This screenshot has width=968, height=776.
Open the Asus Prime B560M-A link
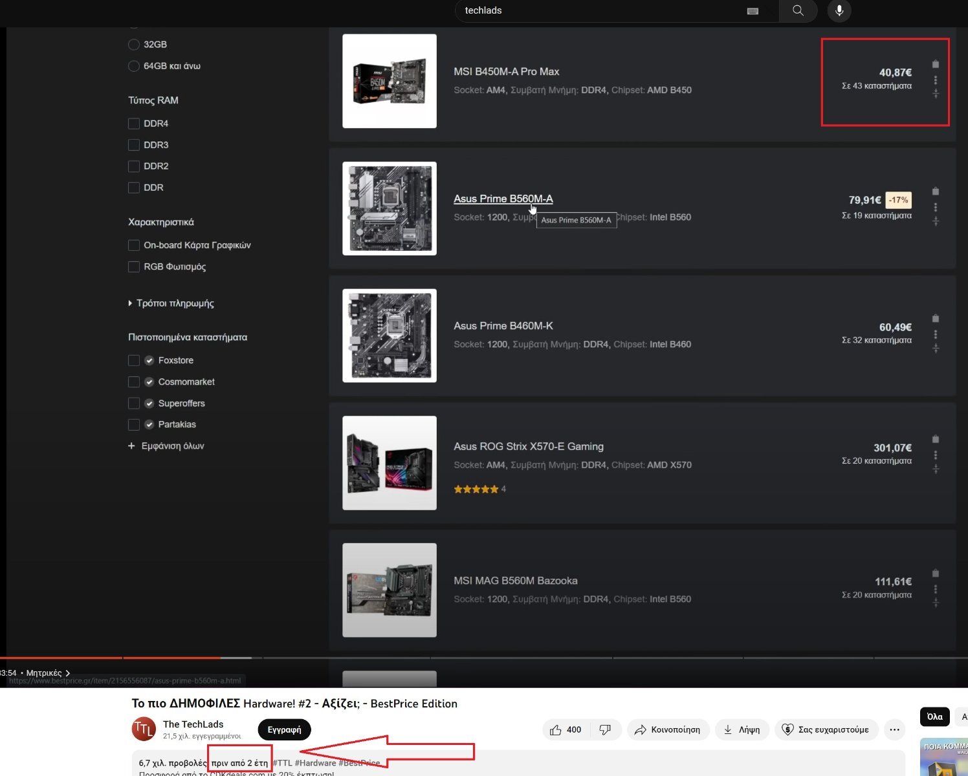[503, 199]
